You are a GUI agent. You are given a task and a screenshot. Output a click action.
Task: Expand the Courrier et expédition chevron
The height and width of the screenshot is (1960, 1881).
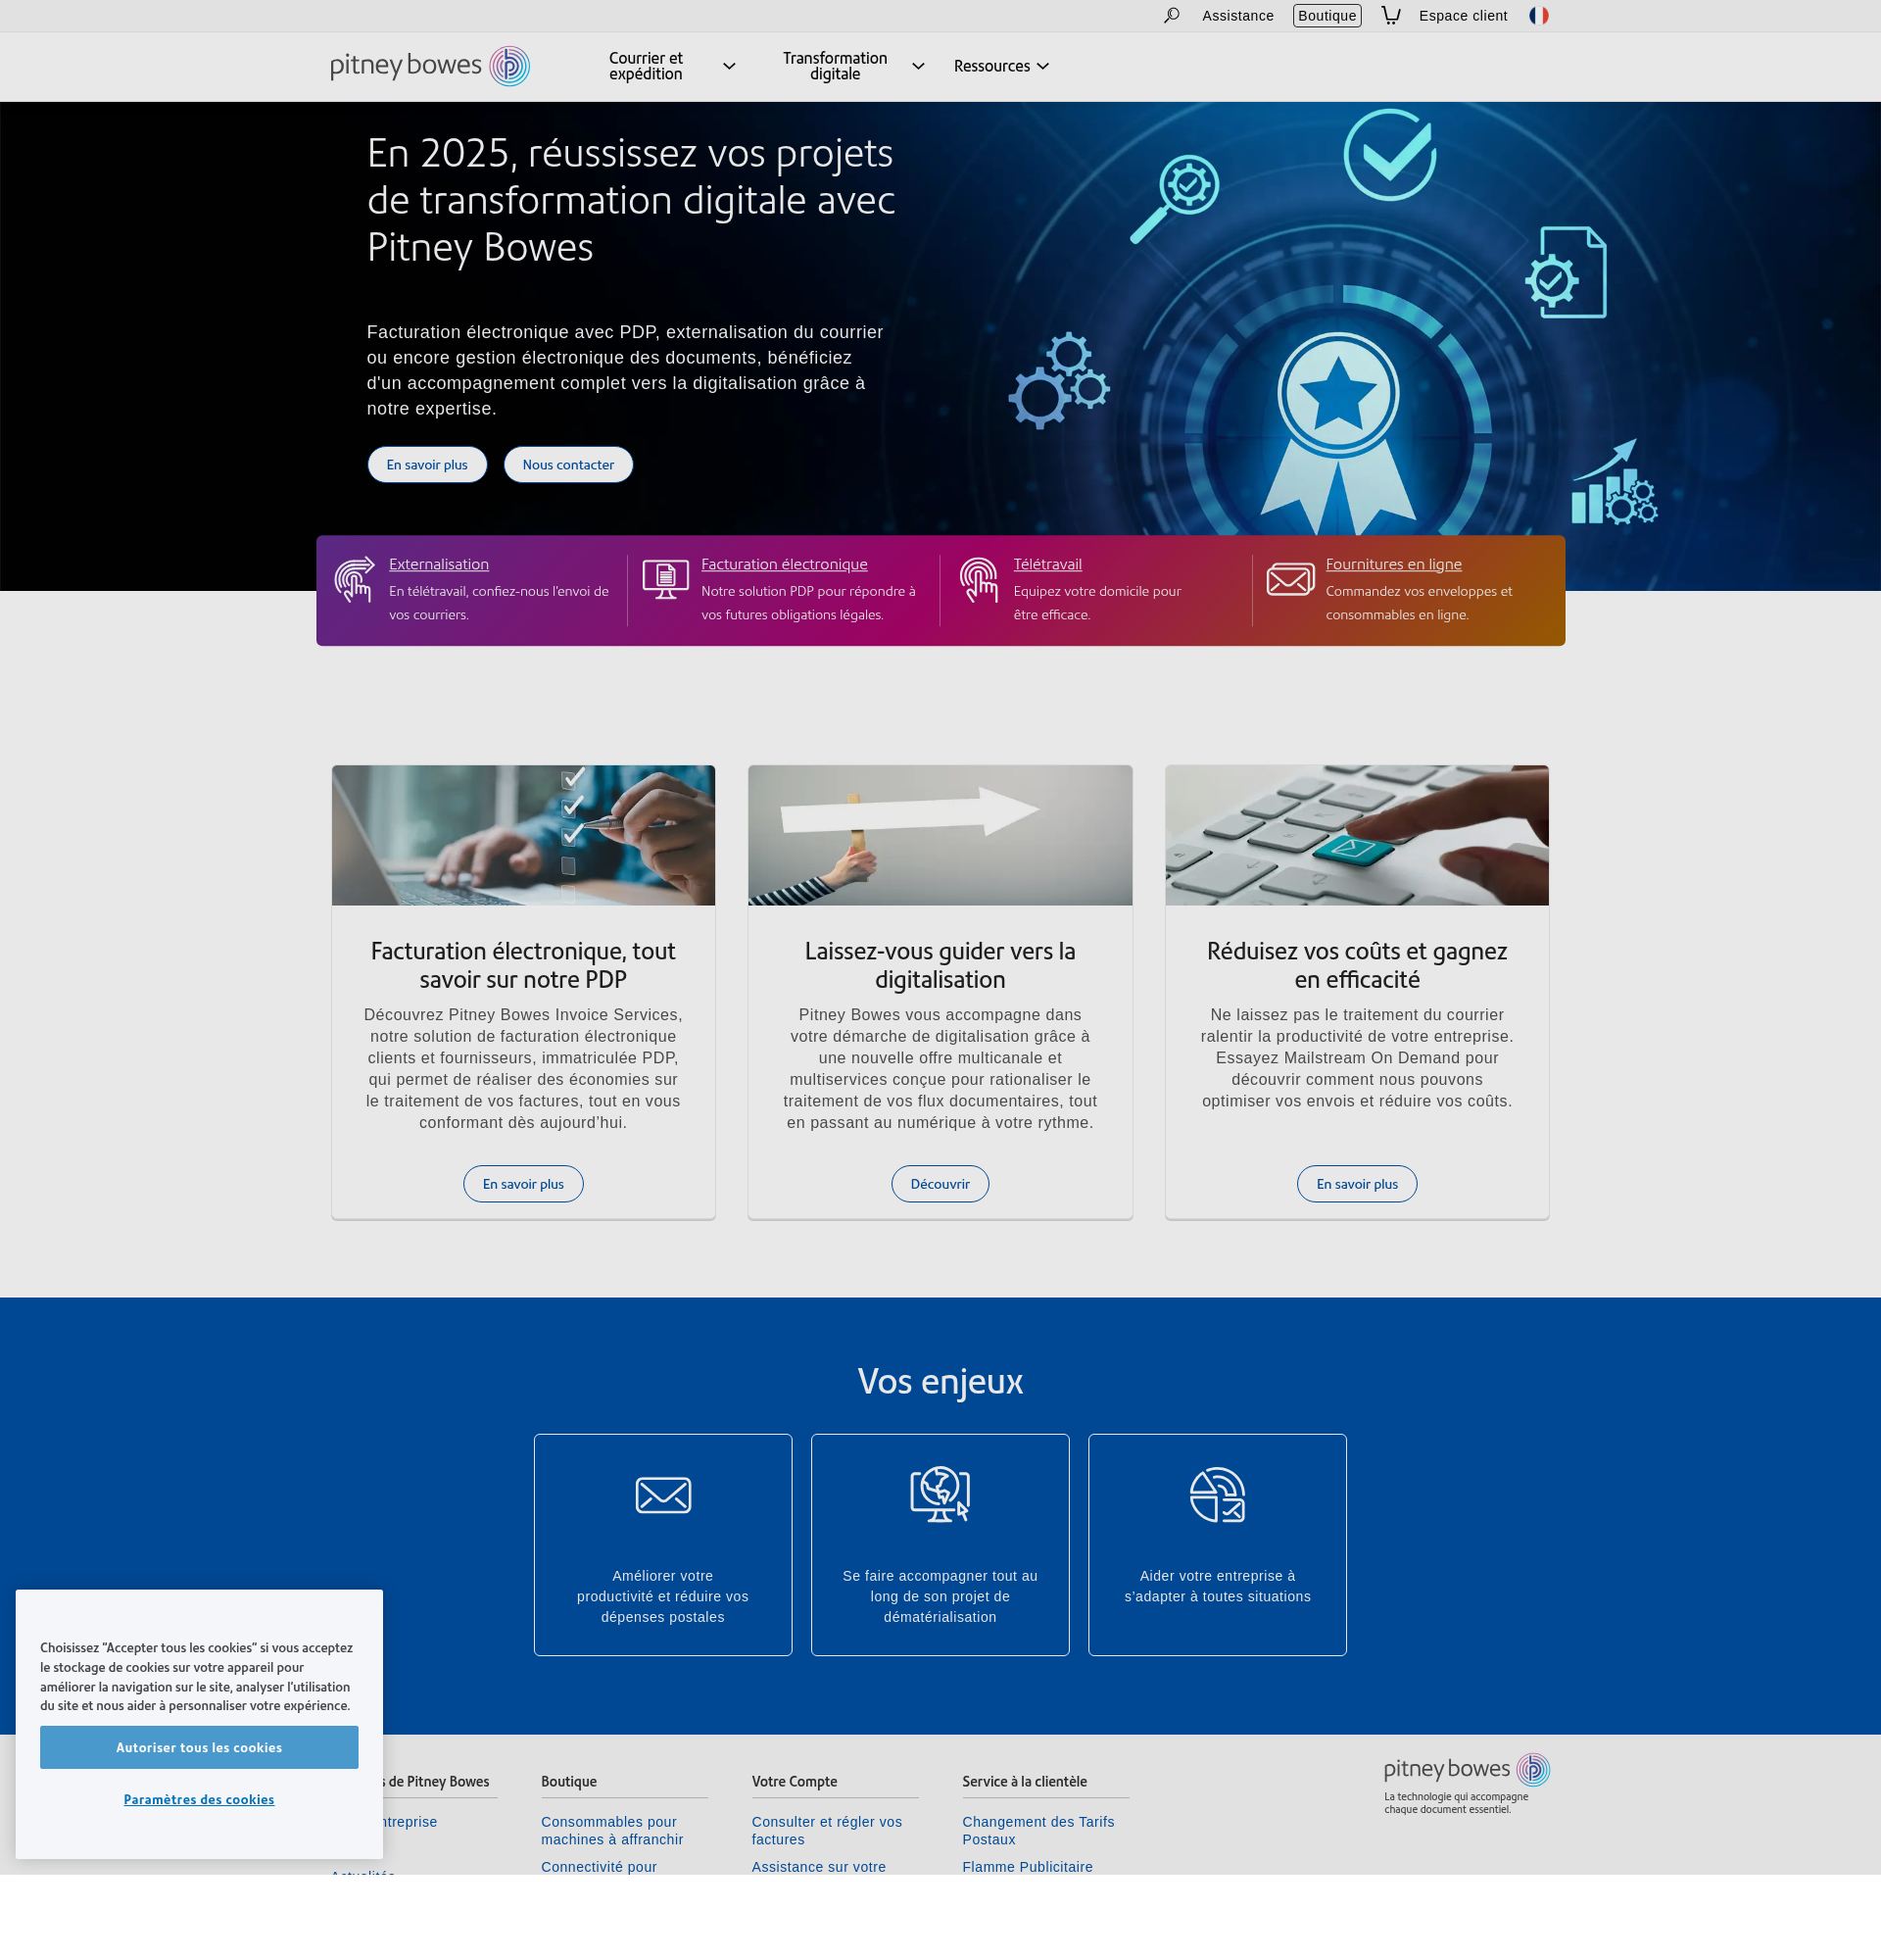729,66
